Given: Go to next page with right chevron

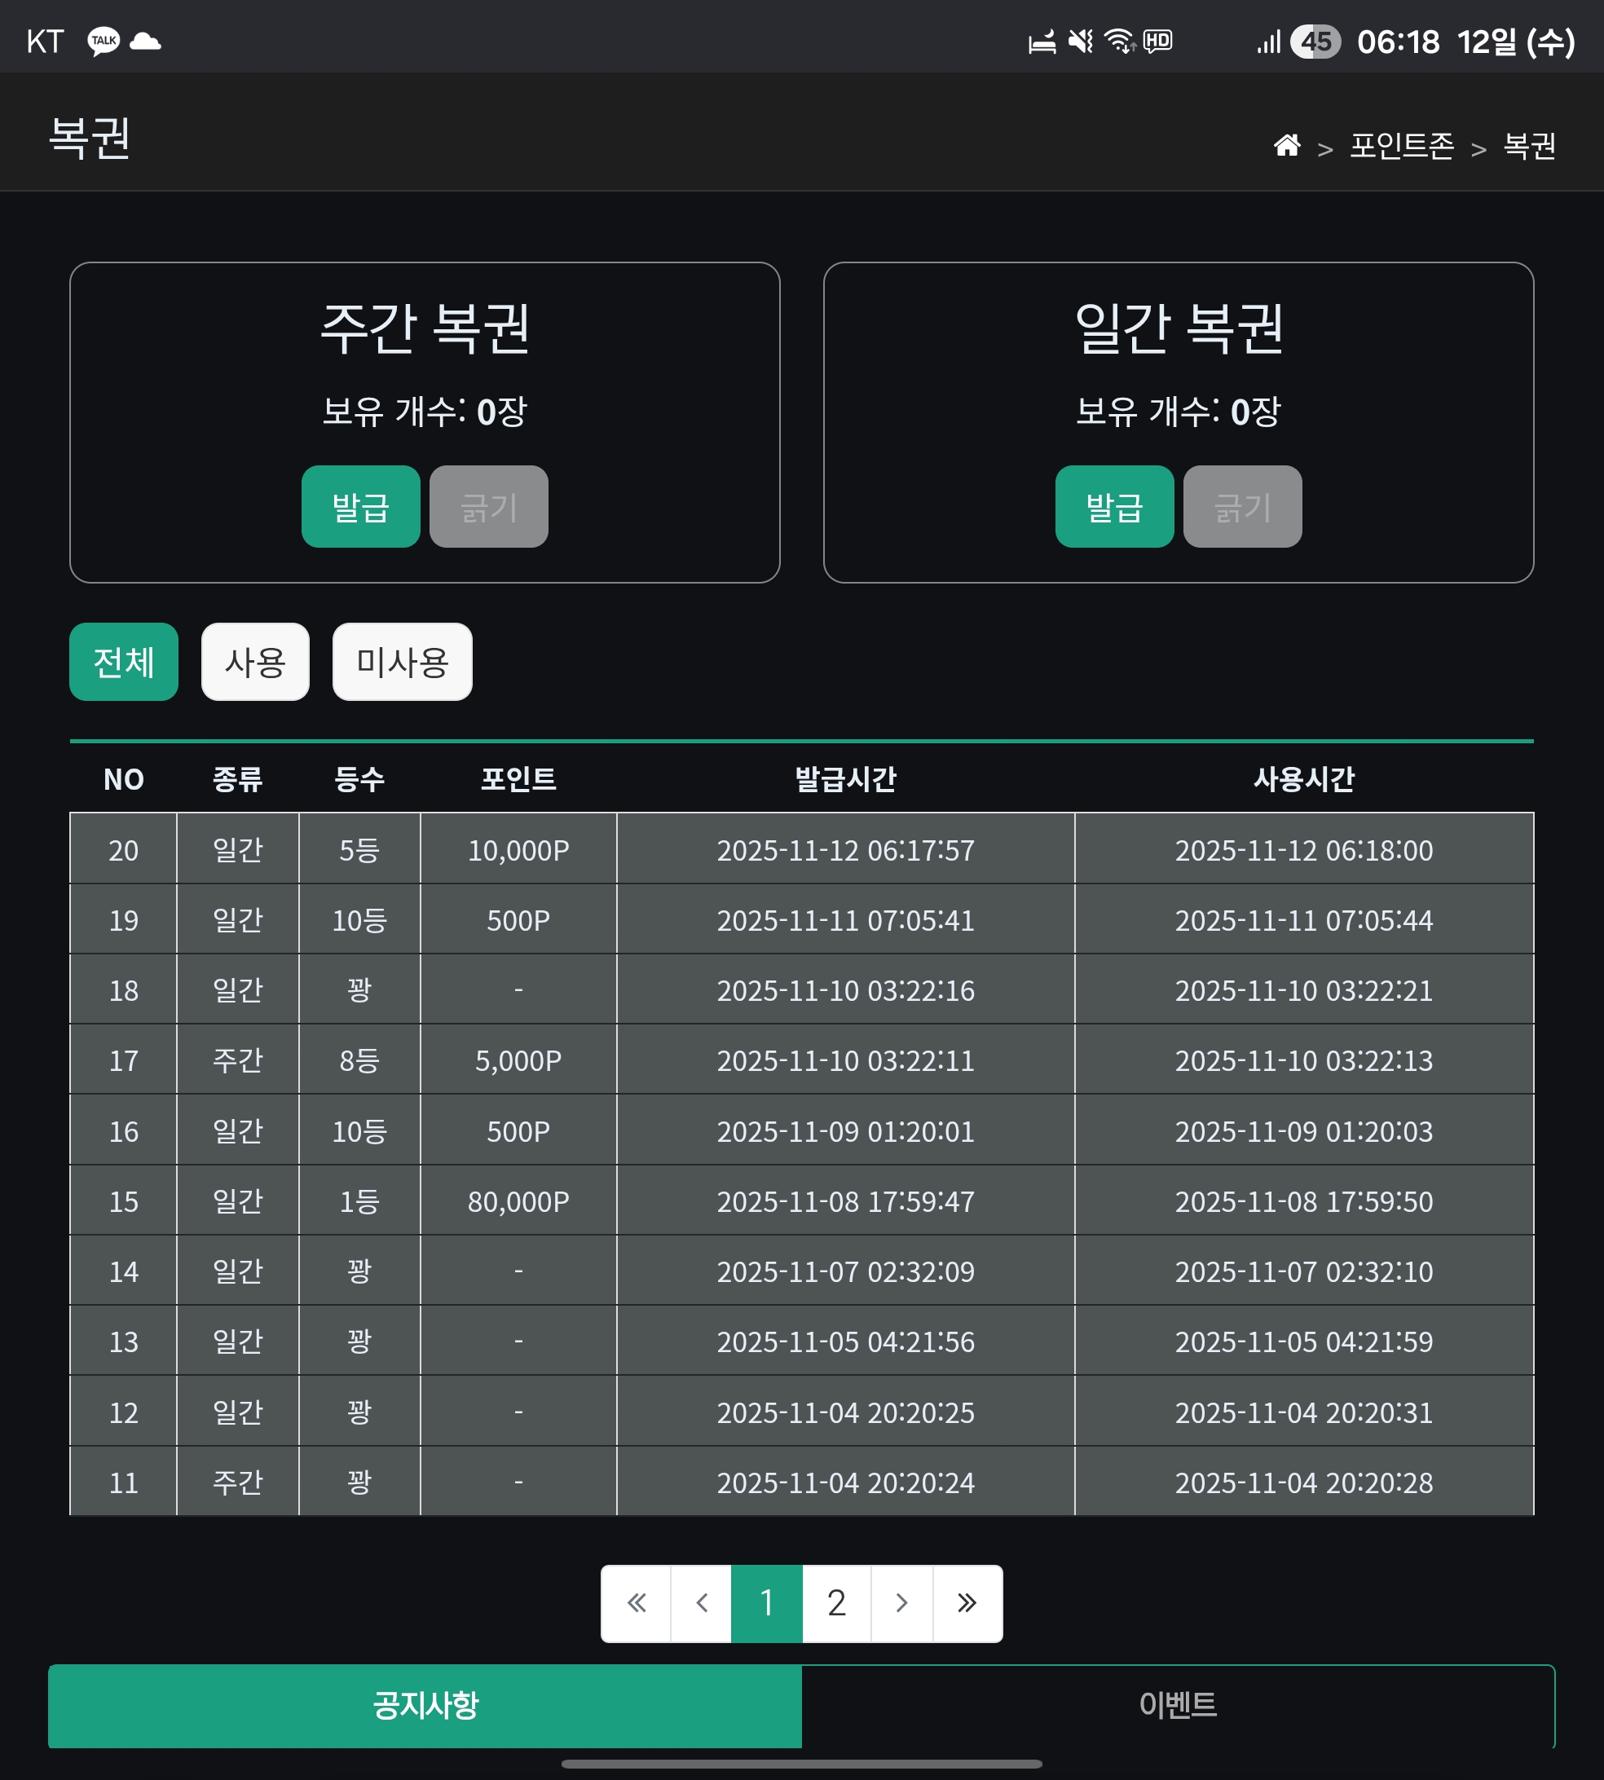Looking at the screenshot, I should pyautogui.click(x=901, y=1603).
